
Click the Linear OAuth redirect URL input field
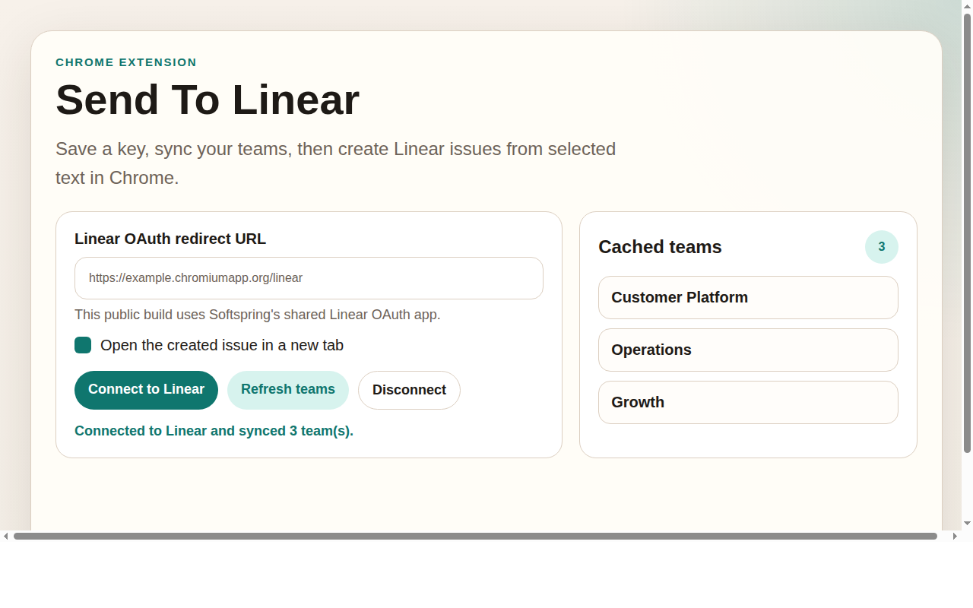pos(309,277)
